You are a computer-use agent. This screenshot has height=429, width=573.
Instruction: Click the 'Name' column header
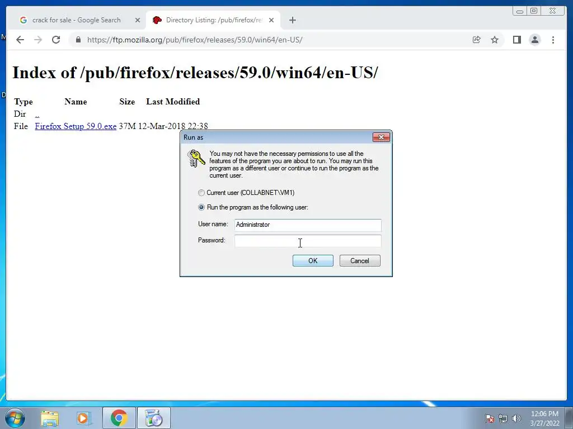76,102
